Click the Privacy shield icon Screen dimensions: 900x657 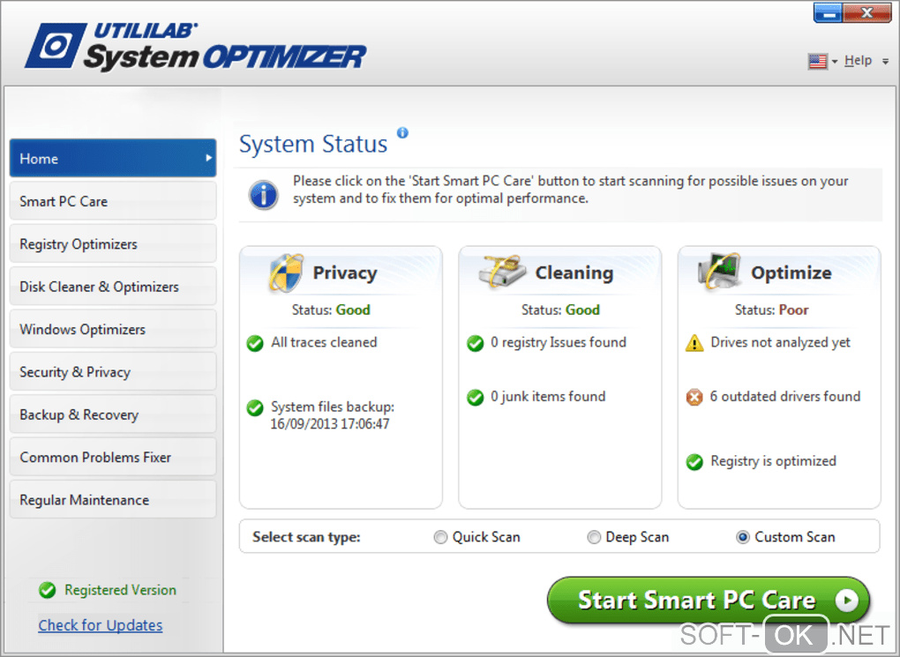(x=286, y=273)
